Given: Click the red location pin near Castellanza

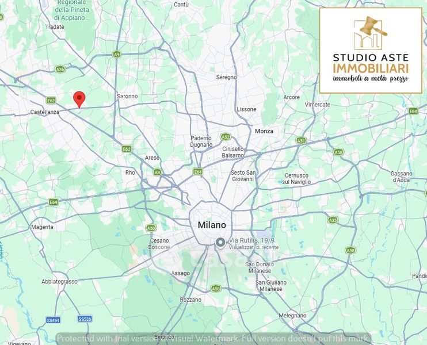Looking at the screenshot, I should click(79, 99).
